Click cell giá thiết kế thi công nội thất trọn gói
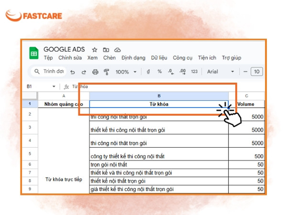 (x=159, y=189)
